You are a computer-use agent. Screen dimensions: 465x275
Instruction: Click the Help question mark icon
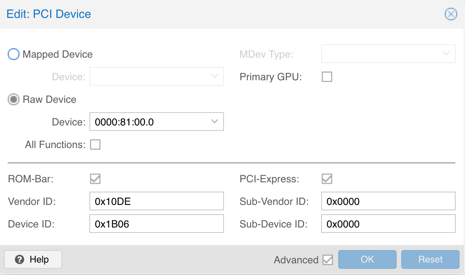(x=19, y=259)
